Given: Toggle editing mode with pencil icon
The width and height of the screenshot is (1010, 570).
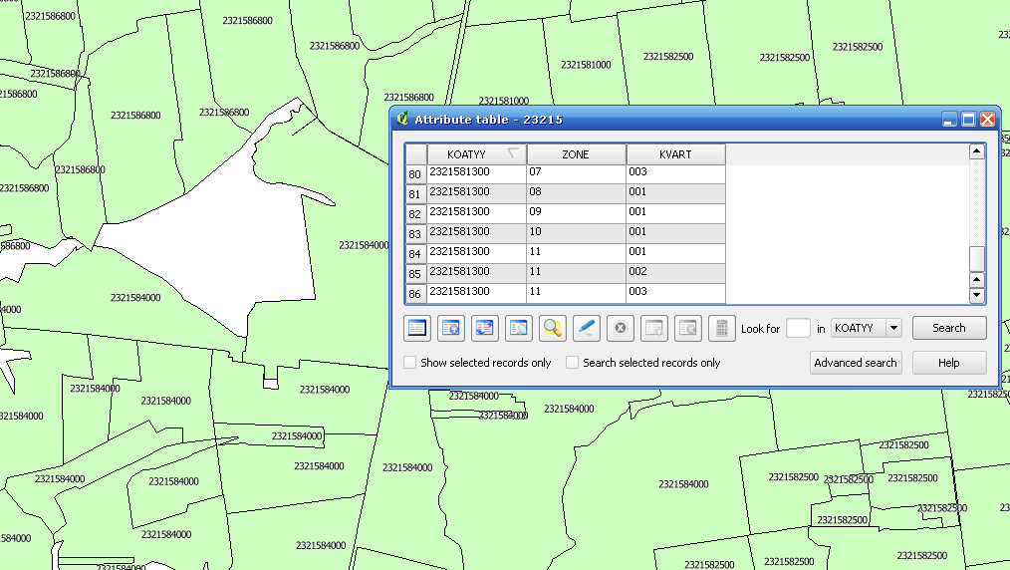Looking at the screenshot, I should pos(587,328).
